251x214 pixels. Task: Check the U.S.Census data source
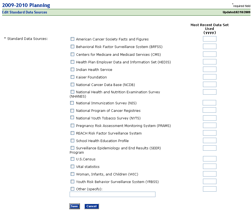pyautogui.click(x=72, y=159)
